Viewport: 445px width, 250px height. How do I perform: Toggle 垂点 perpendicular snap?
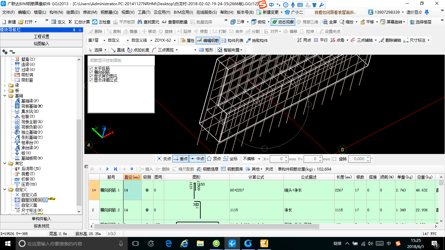(180, 159)
